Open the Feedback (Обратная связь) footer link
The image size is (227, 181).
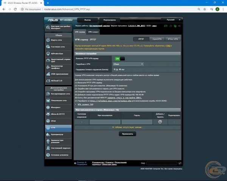click(x=109, y=164)
